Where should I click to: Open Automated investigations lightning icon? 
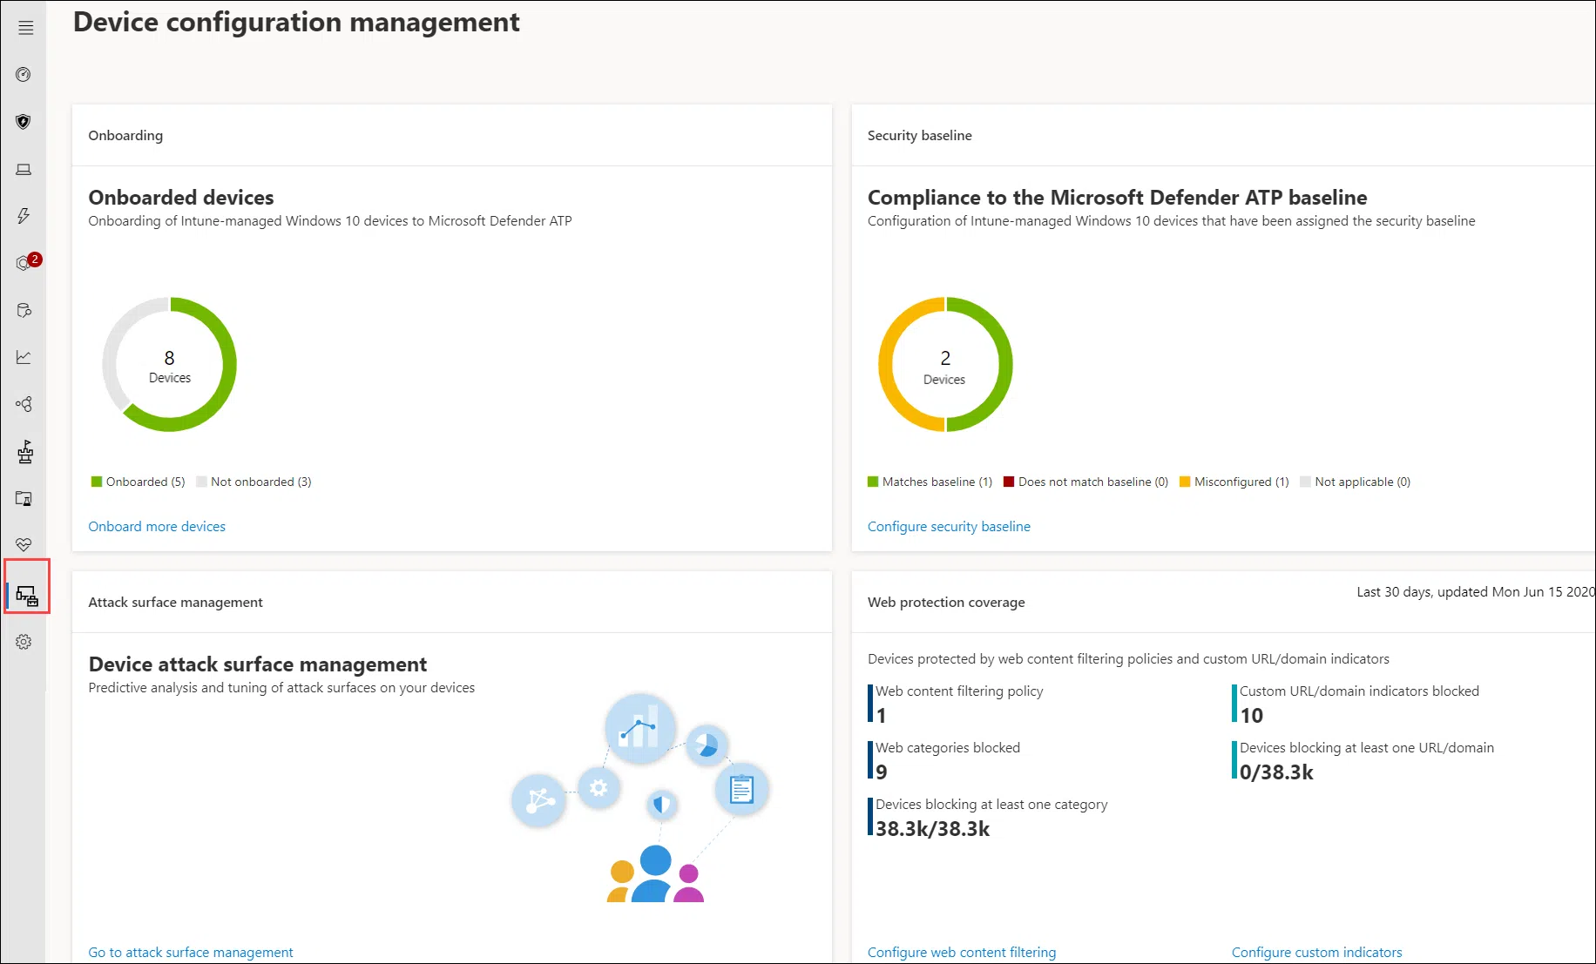[24, 216]
